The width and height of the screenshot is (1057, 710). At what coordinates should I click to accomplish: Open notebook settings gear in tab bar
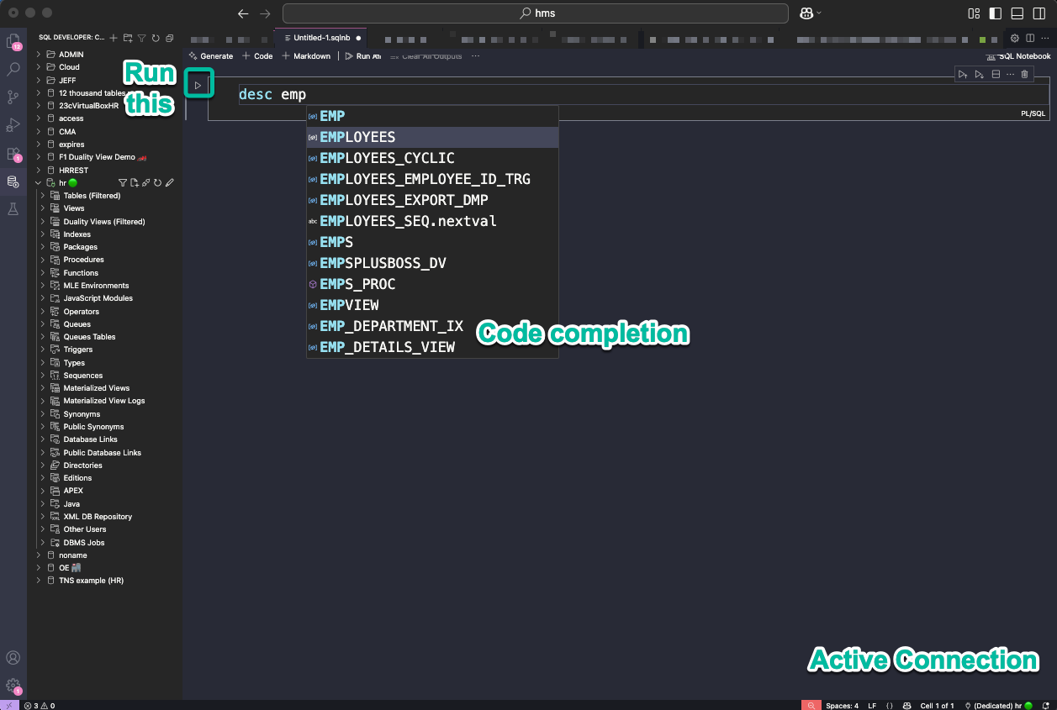[x=1015, y=38]
